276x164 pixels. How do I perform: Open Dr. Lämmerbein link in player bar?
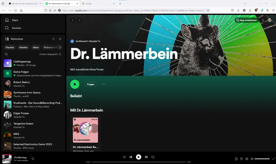pos(21,160)
